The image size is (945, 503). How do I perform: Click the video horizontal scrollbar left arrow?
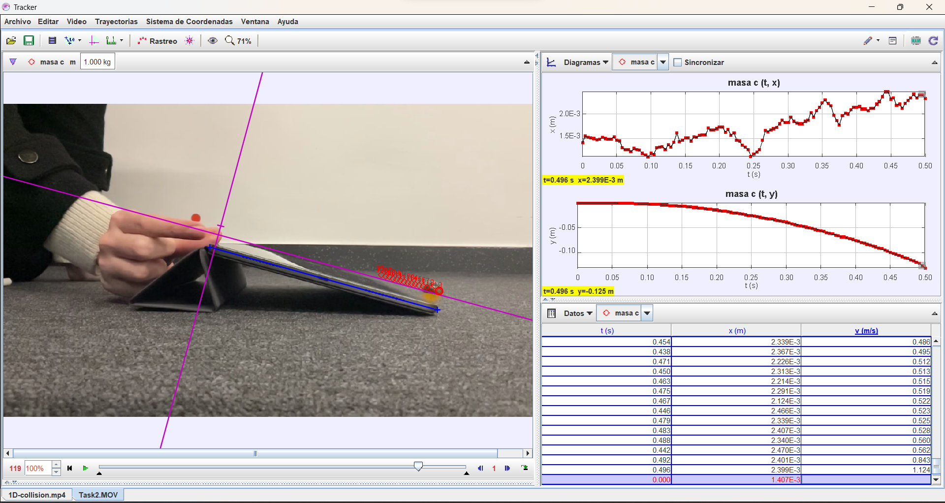point(7,453)
